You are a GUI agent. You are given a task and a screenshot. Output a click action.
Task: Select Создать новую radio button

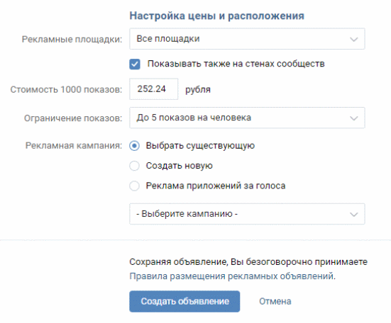point(134,166)
